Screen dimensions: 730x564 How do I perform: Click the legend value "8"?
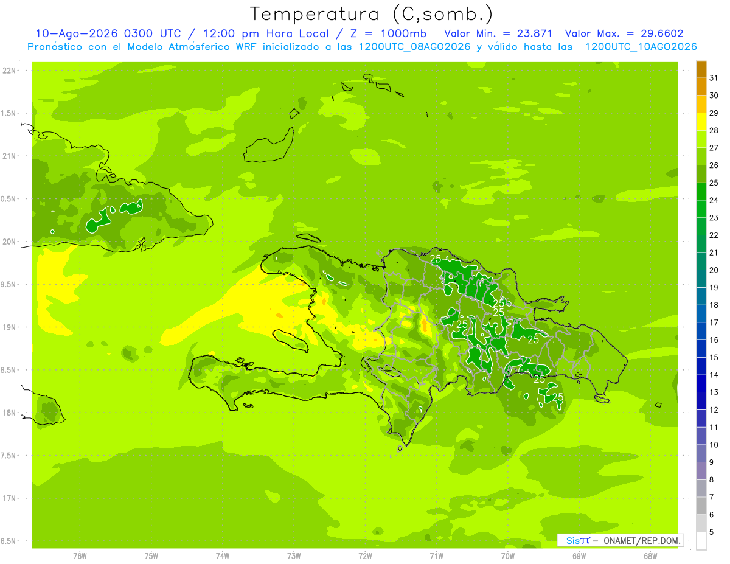tap(712, 479)
